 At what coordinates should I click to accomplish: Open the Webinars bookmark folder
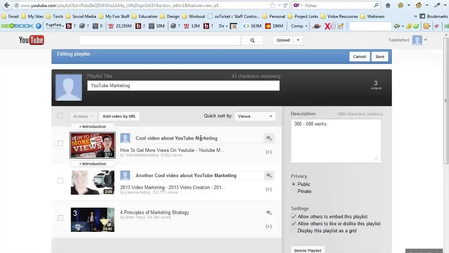pos(373,16)
